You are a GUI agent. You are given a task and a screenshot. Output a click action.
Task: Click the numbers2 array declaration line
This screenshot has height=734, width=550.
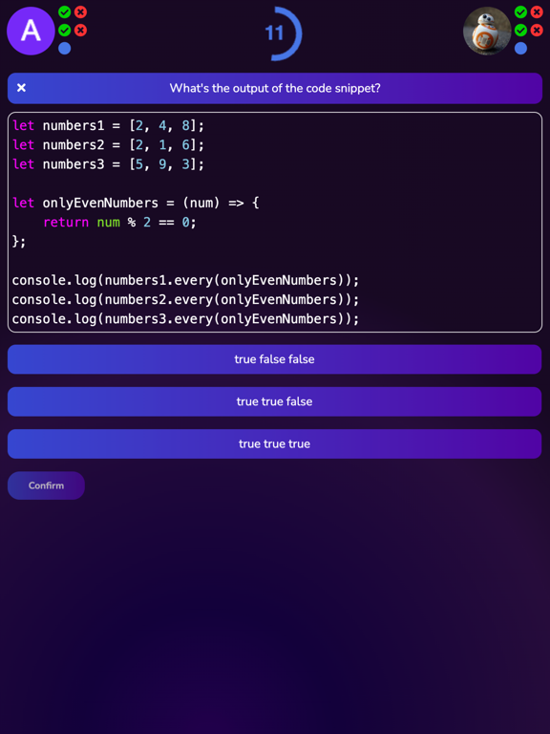[109, 145]
